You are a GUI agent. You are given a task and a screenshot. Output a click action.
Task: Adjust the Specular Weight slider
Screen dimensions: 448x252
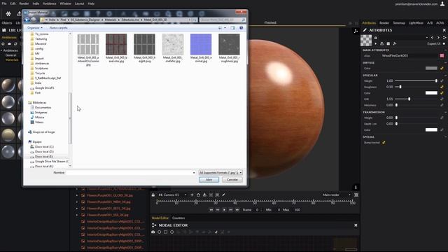click(x=416, y=81)
